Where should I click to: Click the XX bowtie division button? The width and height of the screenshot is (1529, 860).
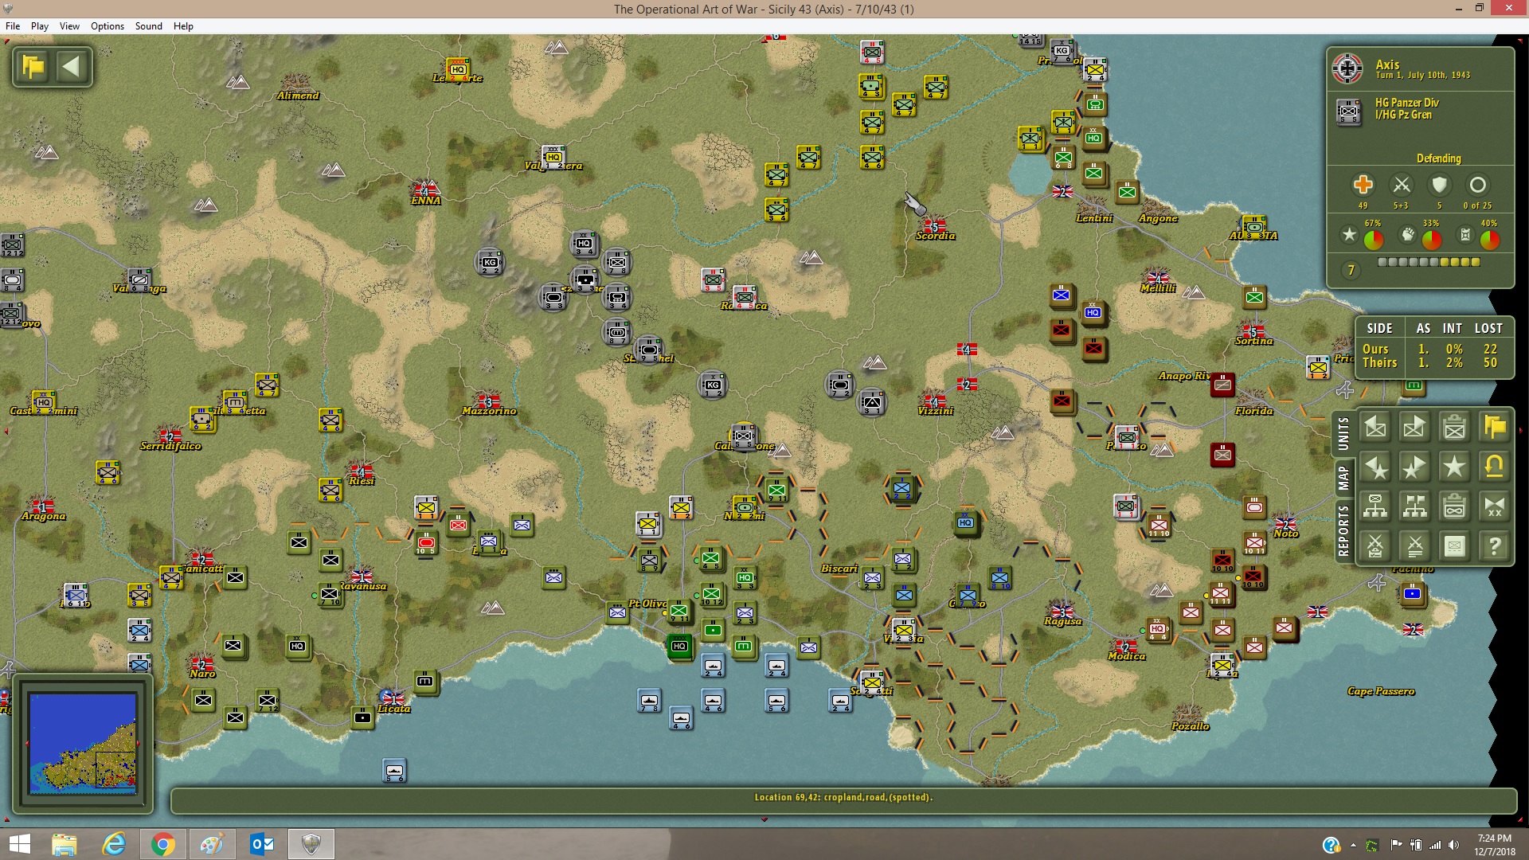click(x=1494, y=506)
